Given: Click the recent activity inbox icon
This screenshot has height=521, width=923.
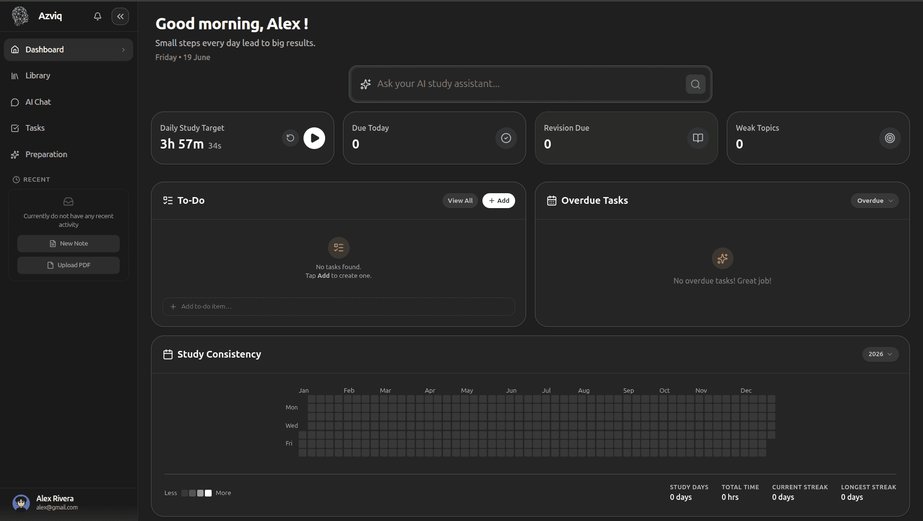Looking at the screenshot, I should (68, 202).
